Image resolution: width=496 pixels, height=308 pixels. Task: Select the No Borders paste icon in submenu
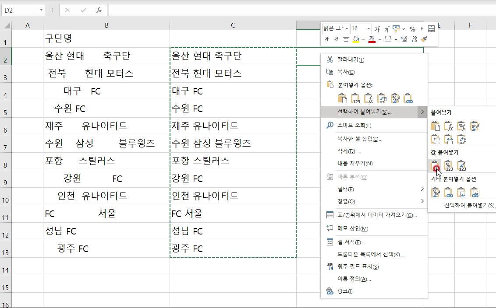coord(435,139)
